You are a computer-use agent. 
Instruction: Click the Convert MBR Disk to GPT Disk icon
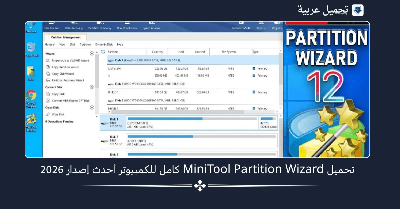tap(48, 101)
